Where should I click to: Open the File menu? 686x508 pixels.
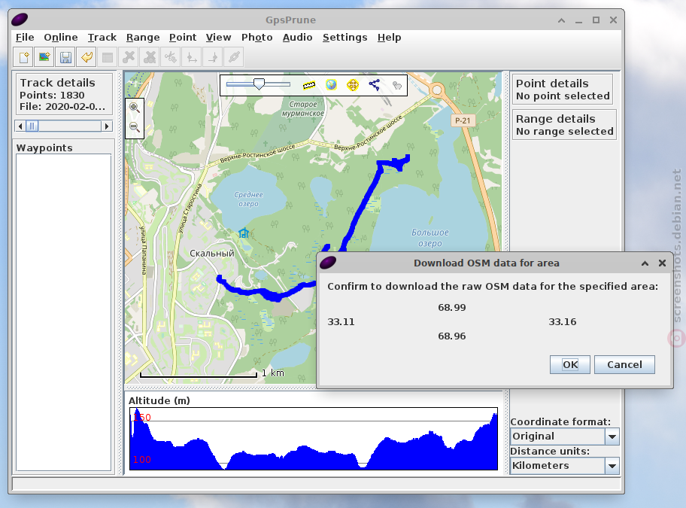[25, 37]
